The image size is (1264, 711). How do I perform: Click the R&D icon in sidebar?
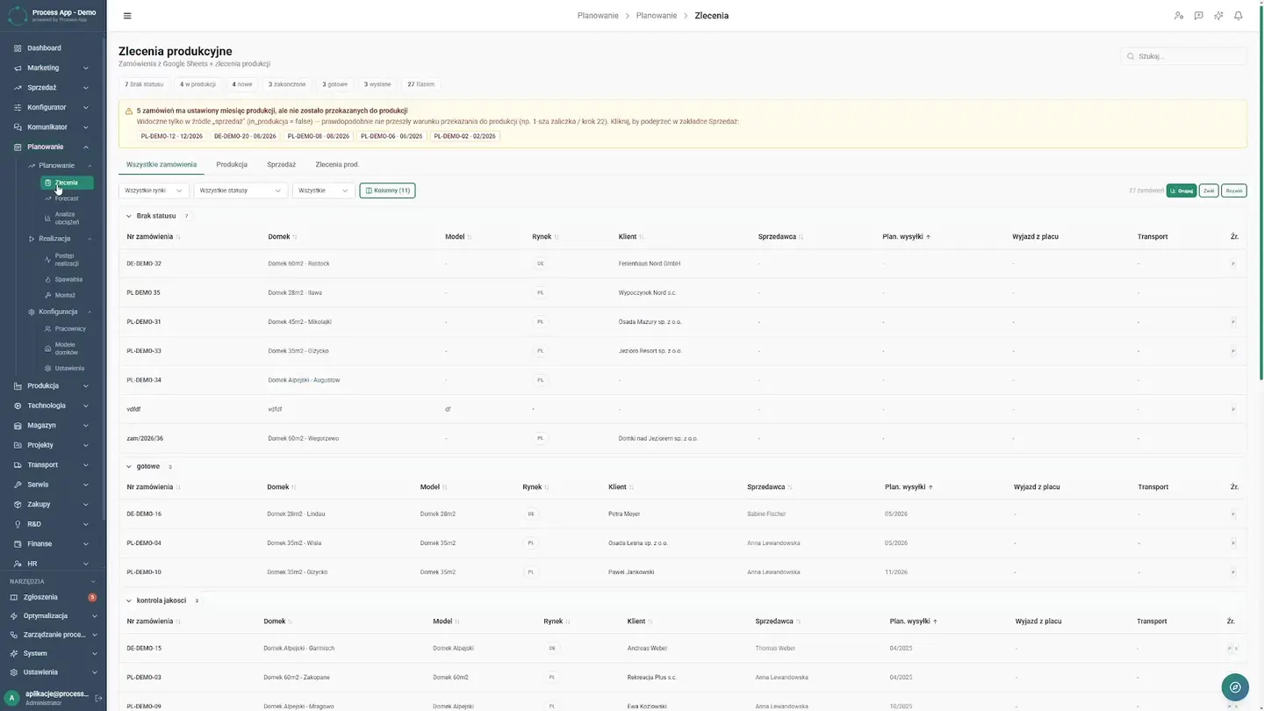pyautogui.click(x=18, y=524)
